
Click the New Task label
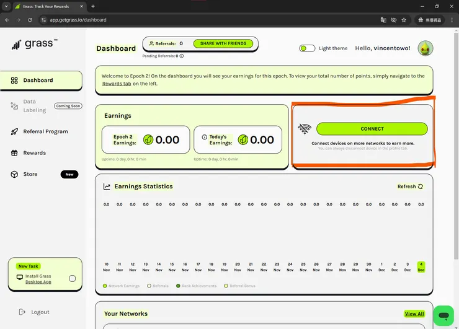click(28, 266)
